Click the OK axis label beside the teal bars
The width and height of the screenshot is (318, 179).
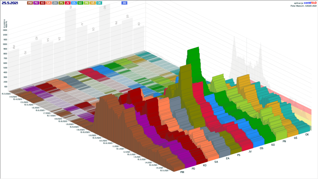[x=307, y=135]
